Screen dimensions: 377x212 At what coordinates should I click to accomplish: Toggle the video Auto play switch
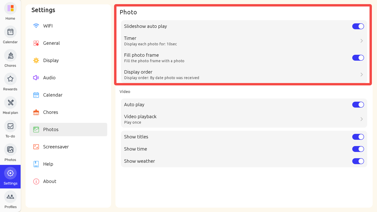coord(358,105)
